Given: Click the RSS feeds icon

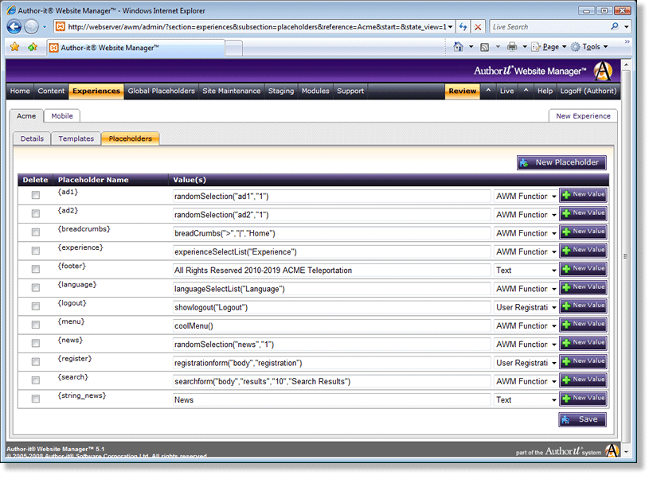Looking at the screenshot, I should [485, 47].
